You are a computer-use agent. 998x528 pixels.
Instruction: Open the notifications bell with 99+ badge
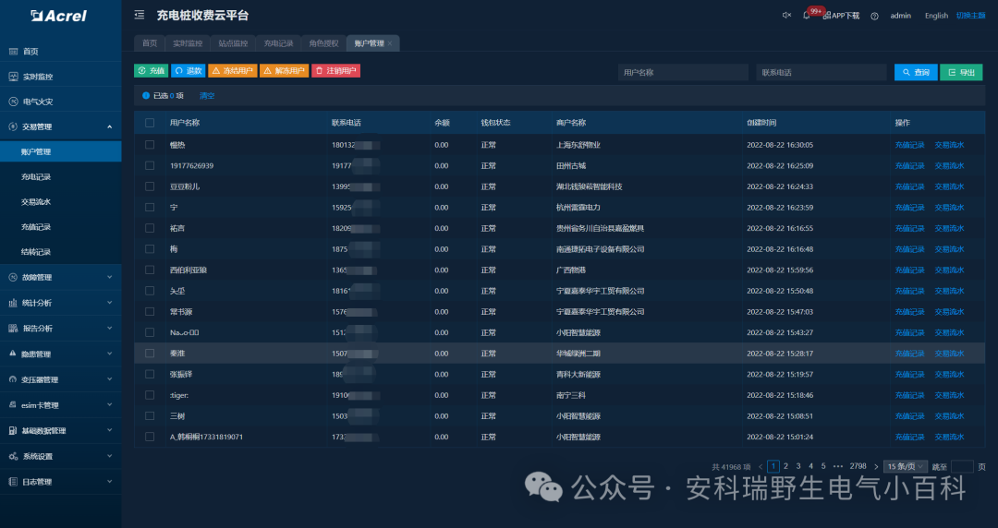(807, 16)
